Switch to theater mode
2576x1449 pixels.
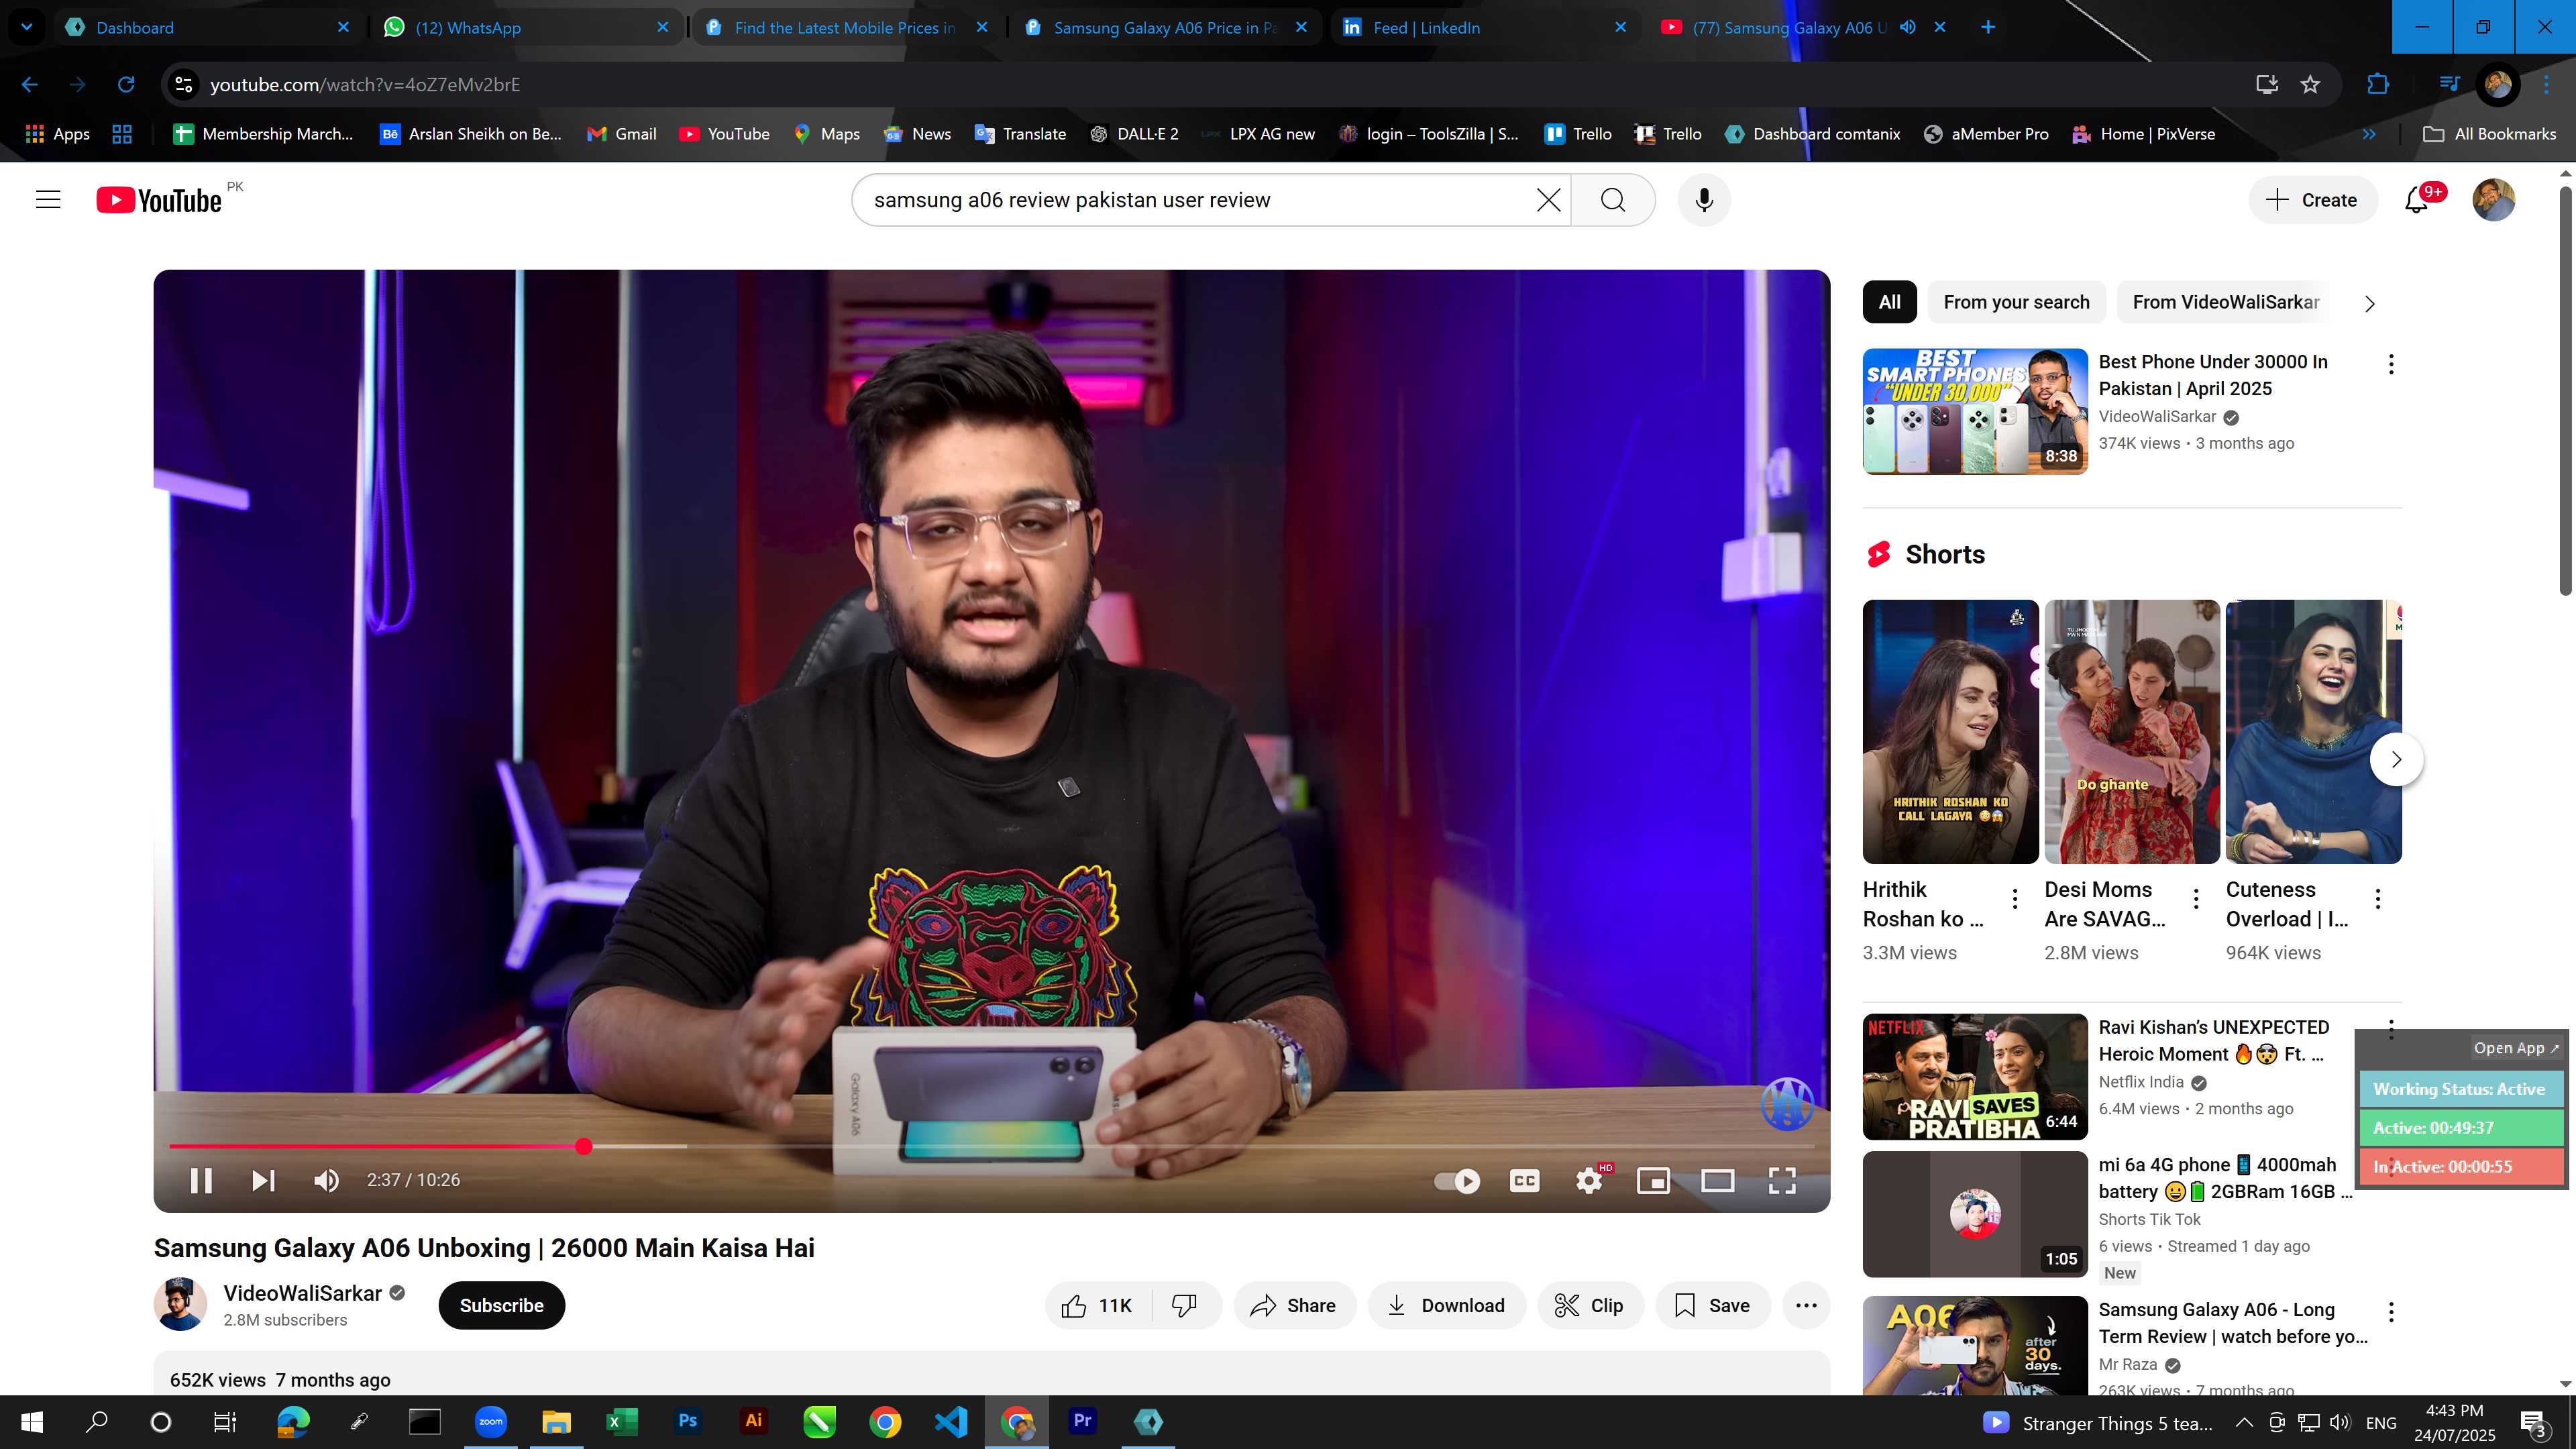1717,1181
